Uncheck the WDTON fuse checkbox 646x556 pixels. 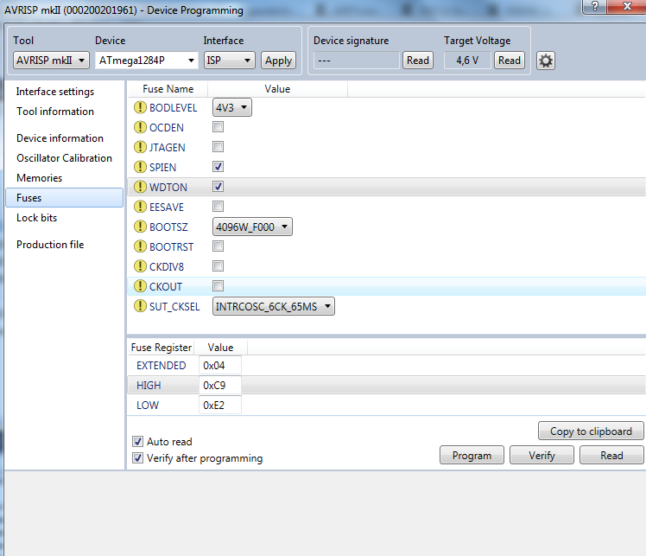pyautogui.click(x=218, y=186)
